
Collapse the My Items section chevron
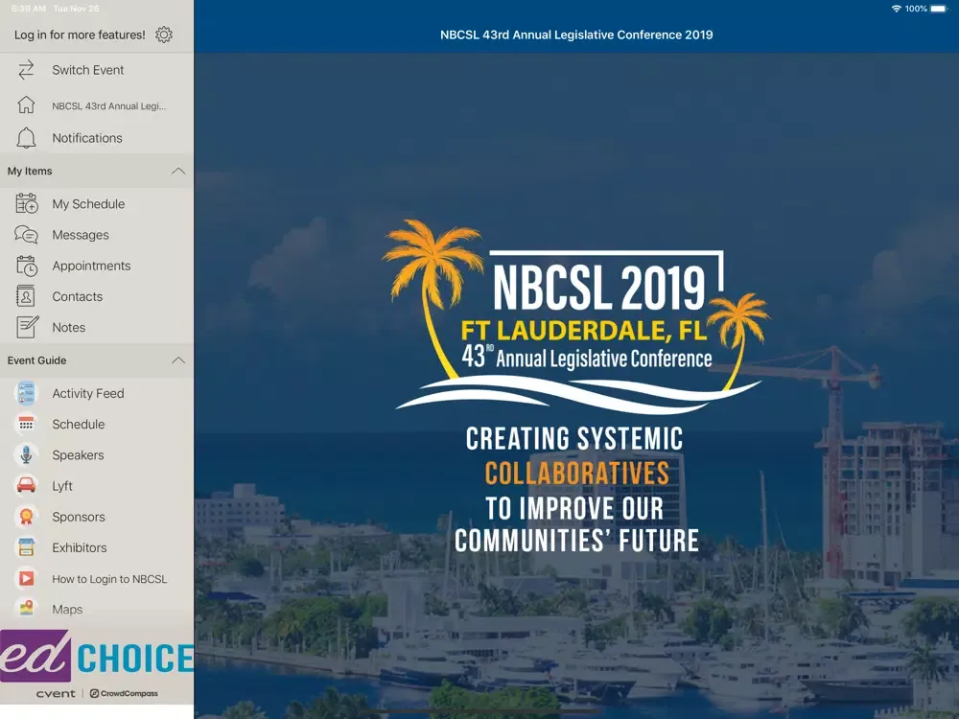(178, 171)
